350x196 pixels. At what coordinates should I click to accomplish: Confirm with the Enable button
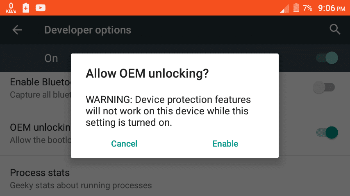click(x=225, y=144)
